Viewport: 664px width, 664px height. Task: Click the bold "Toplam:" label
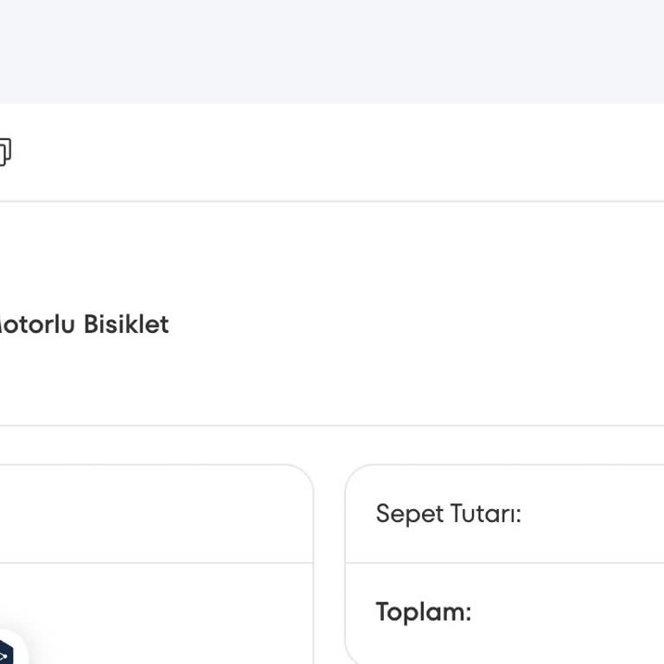[423, 612]
